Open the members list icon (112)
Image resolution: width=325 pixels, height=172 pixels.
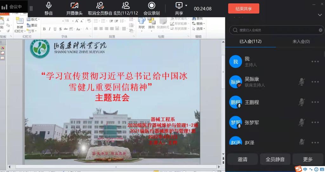(x=126, y=6)
